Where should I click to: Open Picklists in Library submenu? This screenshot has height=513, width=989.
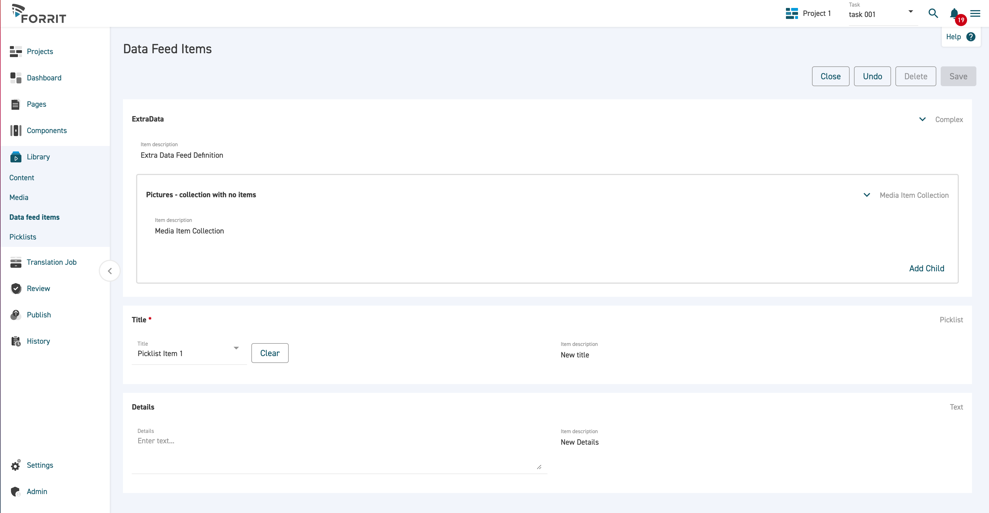pyautogui.click(x=23, y=237)
